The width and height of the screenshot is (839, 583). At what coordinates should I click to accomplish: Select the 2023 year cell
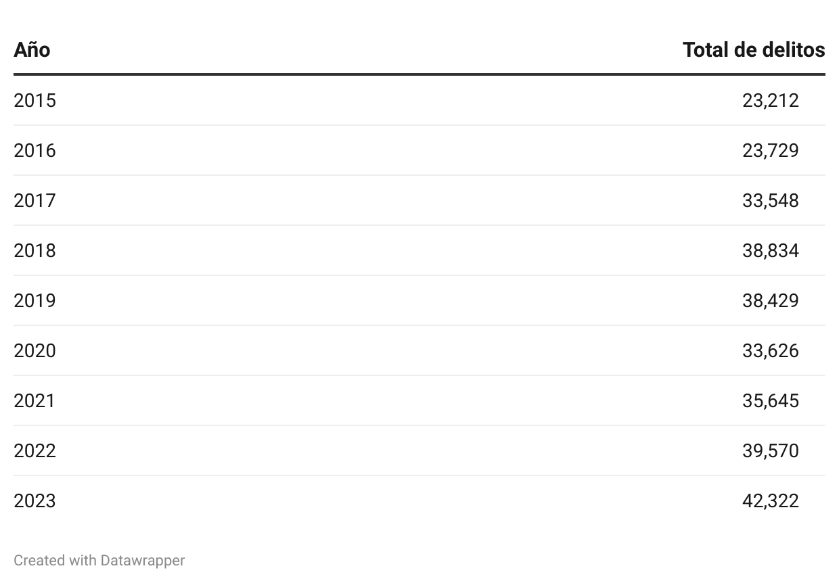pyautogui.click(x=35, y=501)
